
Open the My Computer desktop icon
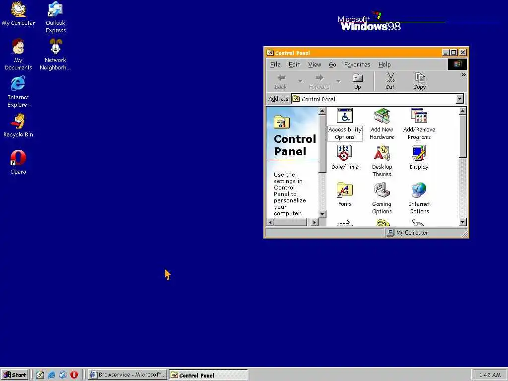[x=18, y=13]
